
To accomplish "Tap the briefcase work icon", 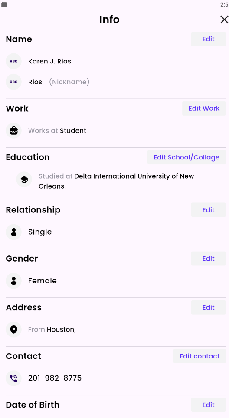I will coord(13,131).
